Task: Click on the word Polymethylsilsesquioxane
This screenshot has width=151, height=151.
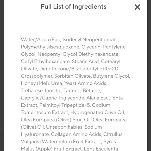Action: (50, 47)
